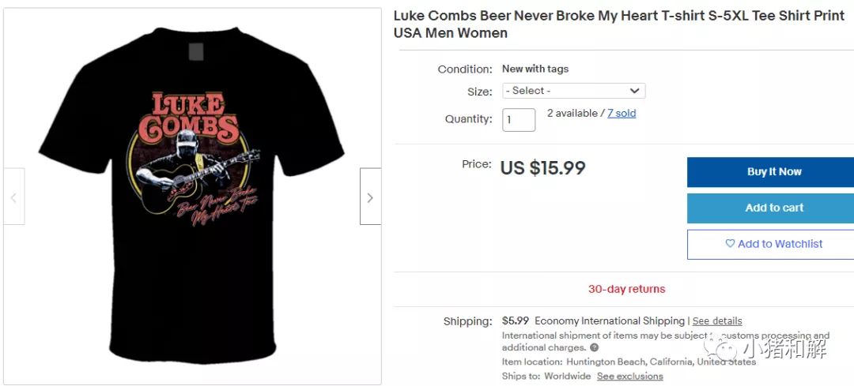Click the Luke Combs listing title
This screenshot has height=386, width=854.
pyautogui.click(x=618, y=24)
